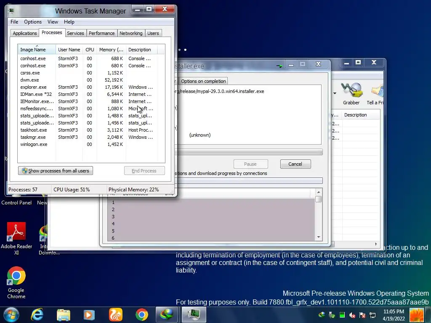
Task: Open the Chrome taskbar icon
Action: pyautogui.click(x=141, y=315)
